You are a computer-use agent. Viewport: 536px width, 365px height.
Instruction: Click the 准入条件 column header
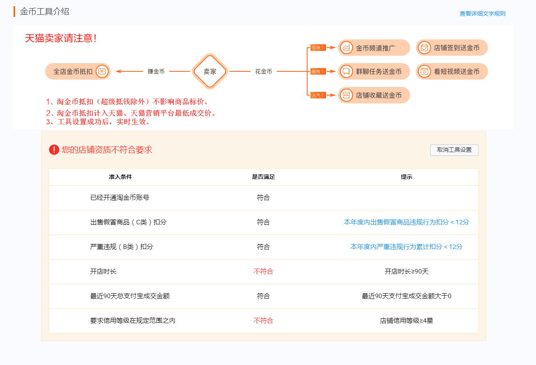(x=121, y=177)
